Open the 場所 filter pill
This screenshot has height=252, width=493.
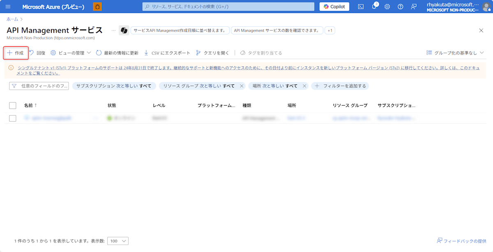275,86
